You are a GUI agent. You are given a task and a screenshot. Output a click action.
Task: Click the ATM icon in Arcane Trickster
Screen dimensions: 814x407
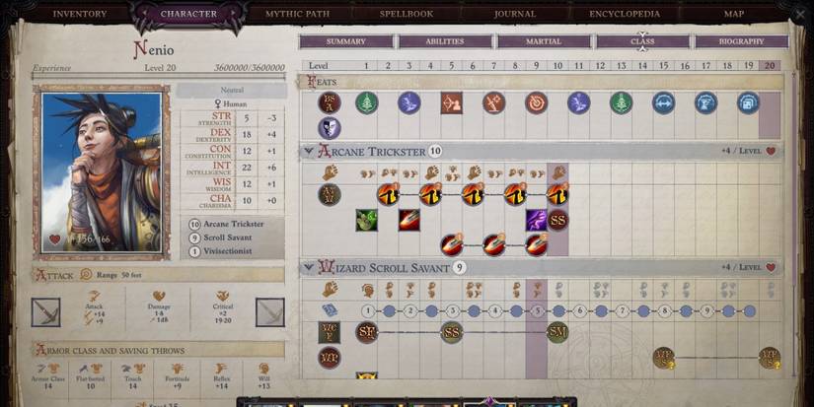(x=330, y=195)
